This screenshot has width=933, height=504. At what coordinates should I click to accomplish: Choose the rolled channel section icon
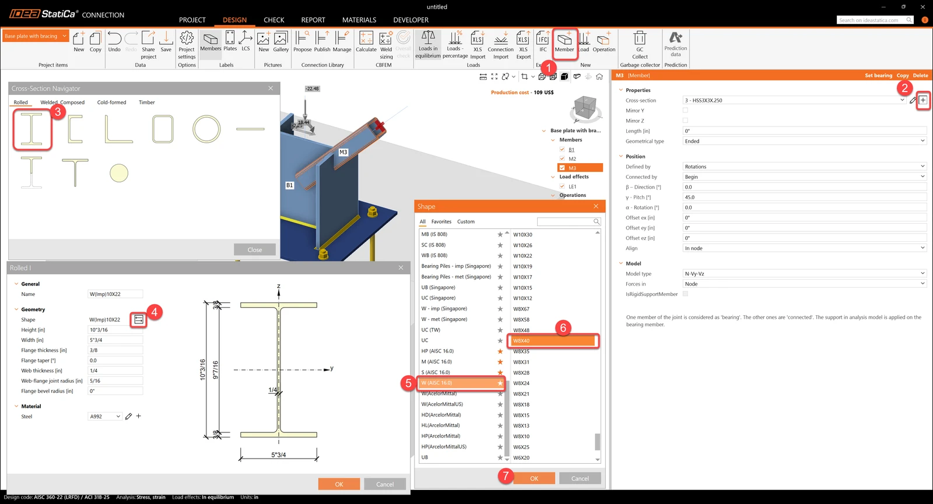click(75, 129)
